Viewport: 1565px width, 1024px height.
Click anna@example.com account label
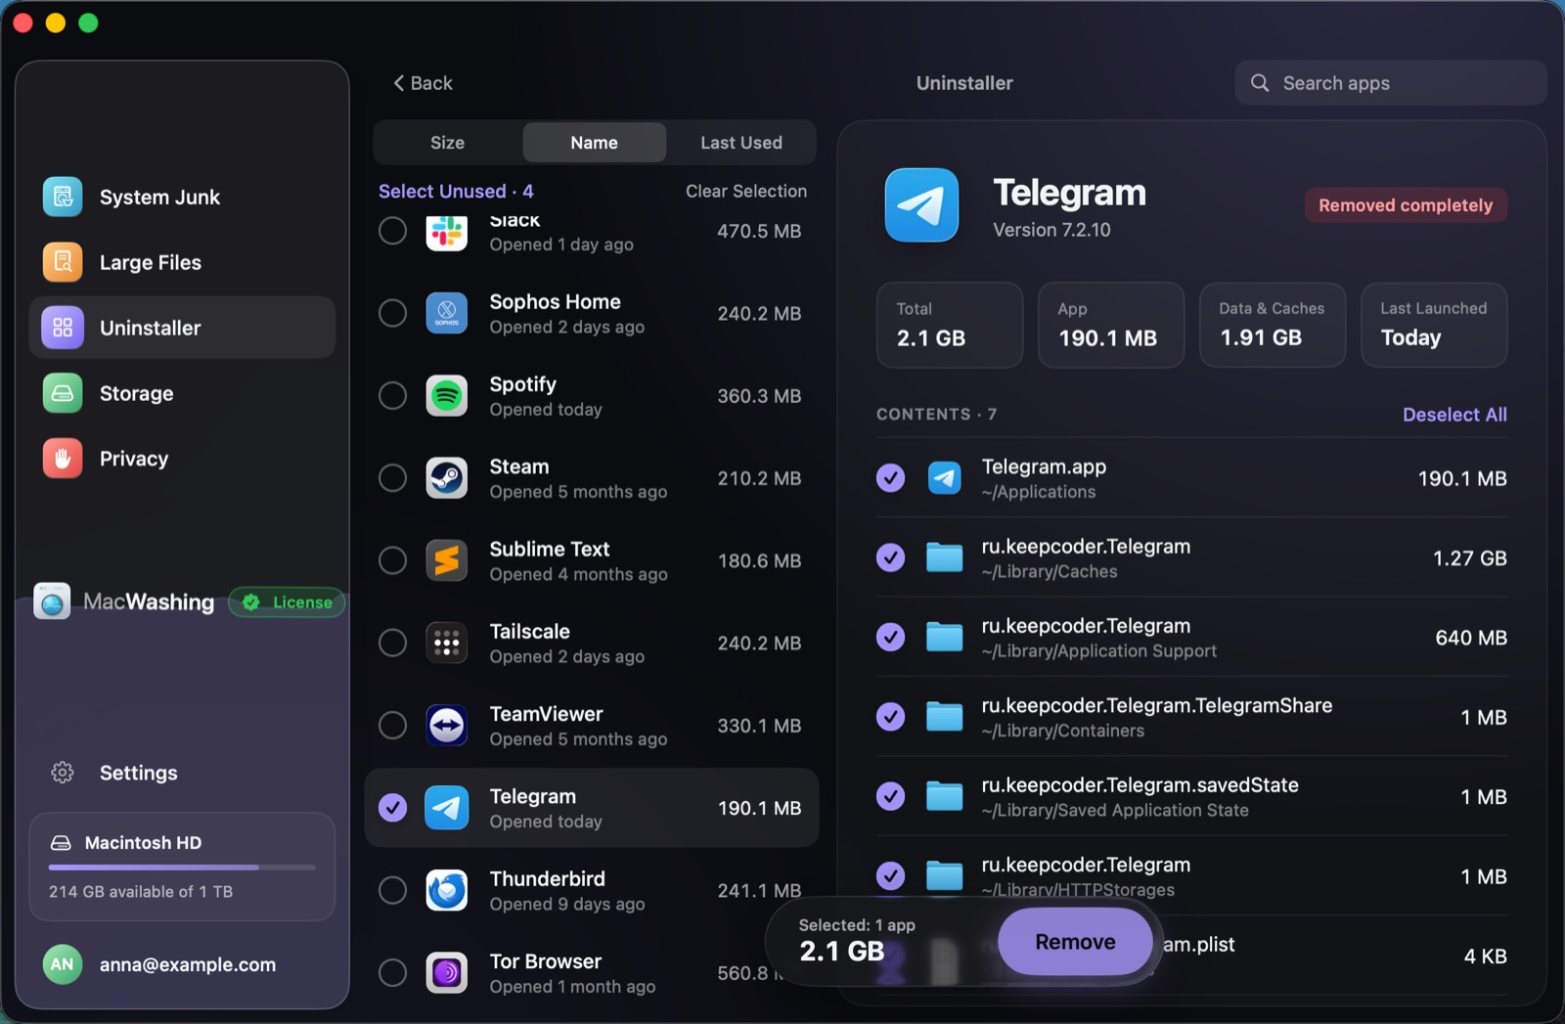188,964
